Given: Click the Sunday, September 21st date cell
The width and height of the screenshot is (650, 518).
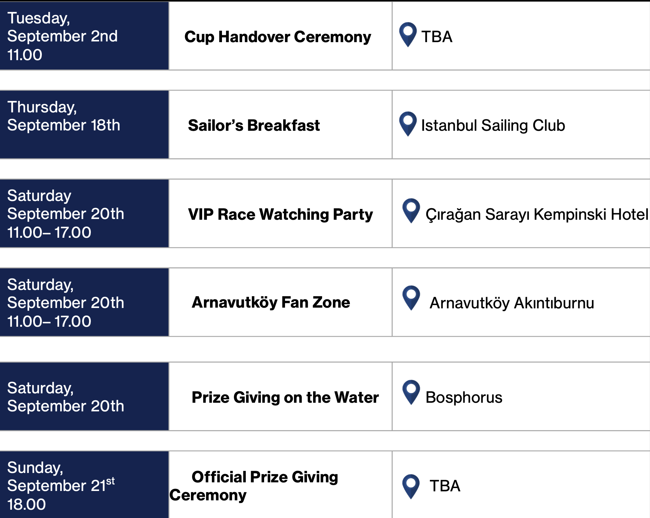Looking at the screenshot, I should (x=84, y=485).
